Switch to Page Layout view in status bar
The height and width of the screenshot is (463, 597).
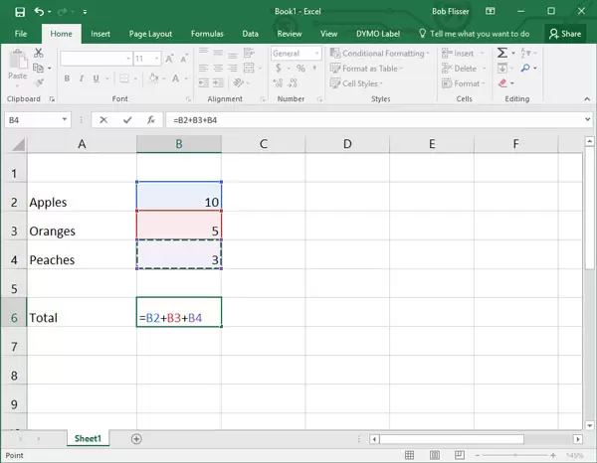pos(434,454)
